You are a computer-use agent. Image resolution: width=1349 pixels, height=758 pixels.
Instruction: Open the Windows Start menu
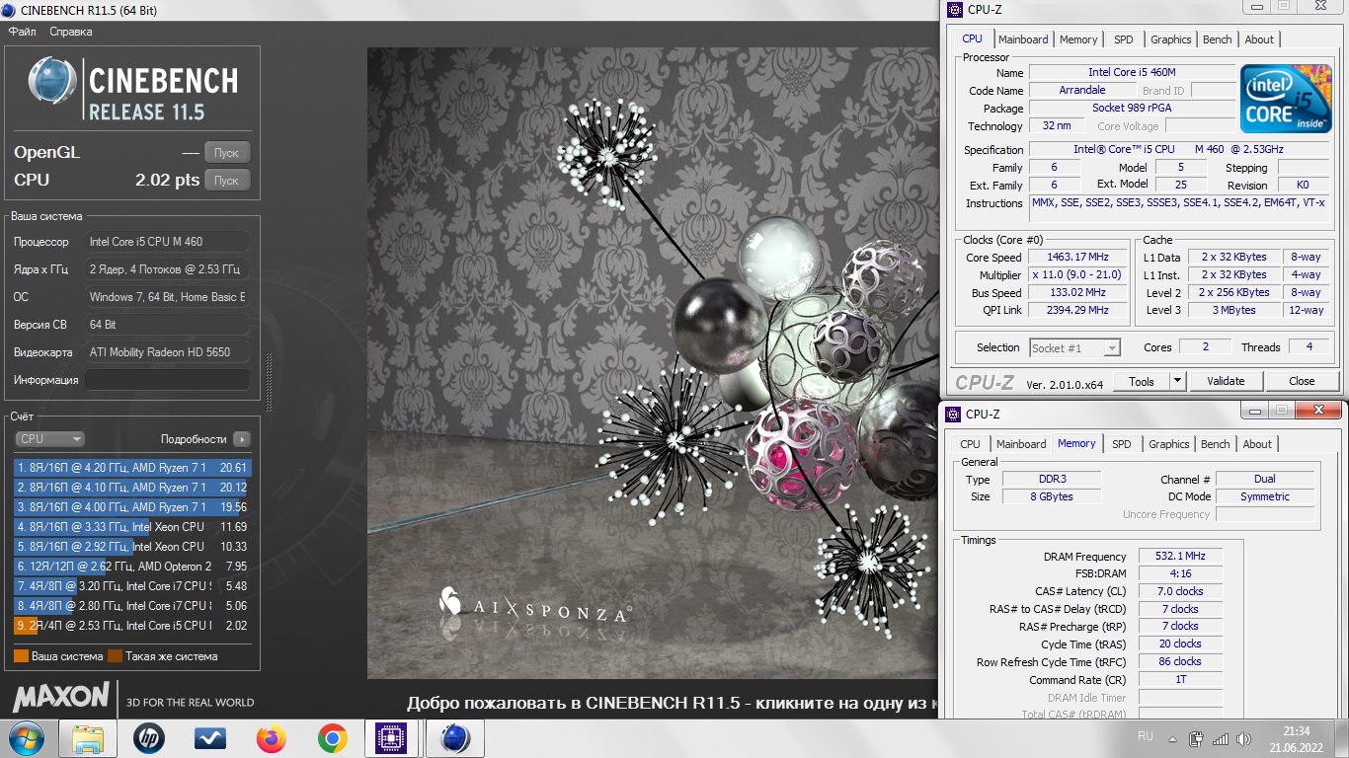pos(25,738)
